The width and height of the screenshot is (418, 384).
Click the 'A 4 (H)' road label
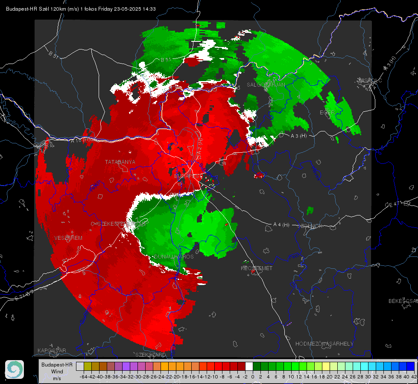tap(281, 225)
